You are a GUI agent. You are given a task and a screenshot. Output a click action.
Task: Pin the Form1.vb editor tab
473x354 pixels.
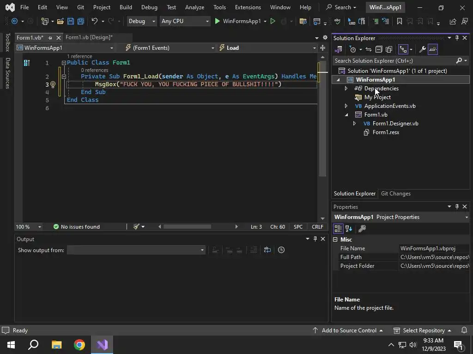pos(50,38)
